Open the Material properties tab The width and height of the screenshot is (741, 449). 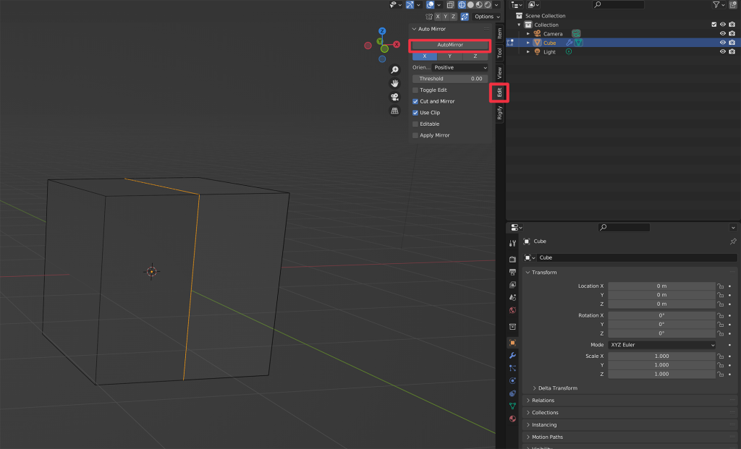(x=513, y=419)
